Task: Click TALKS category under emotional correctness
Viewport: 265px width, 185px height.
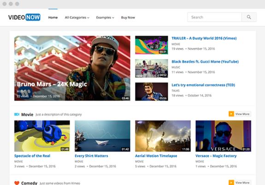Action: (176, 91)
